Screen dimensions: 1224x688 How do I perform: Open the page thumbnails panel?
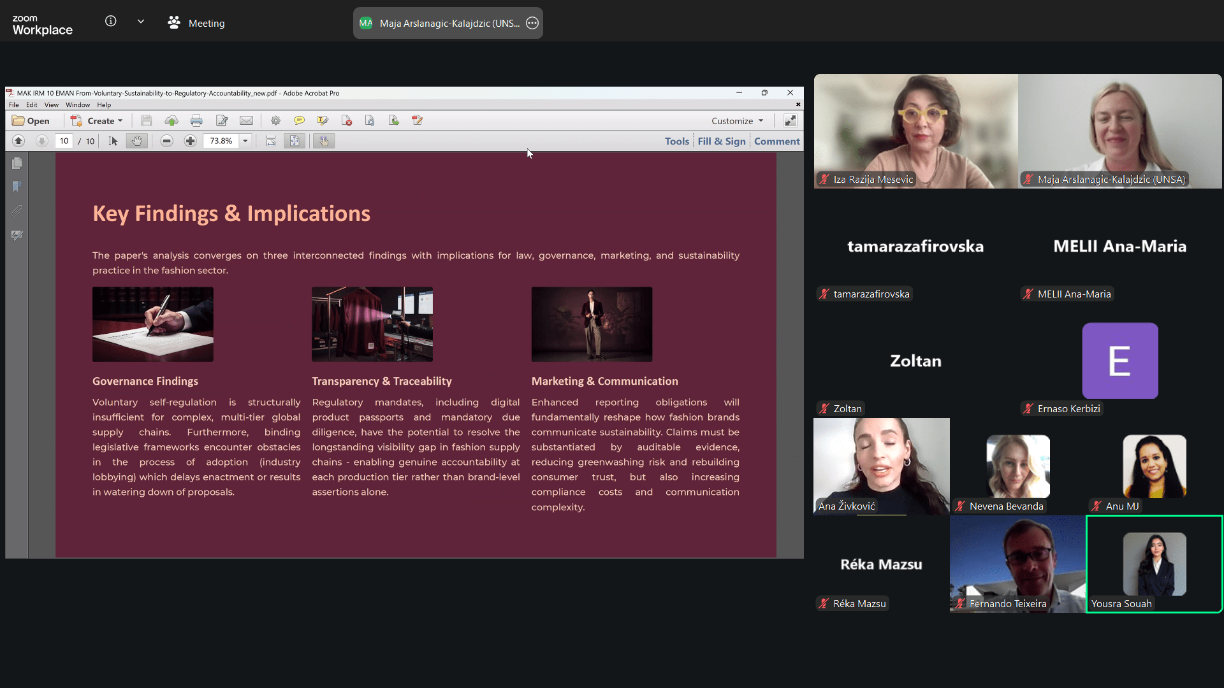pyautogui.click(x=17, y=164)
